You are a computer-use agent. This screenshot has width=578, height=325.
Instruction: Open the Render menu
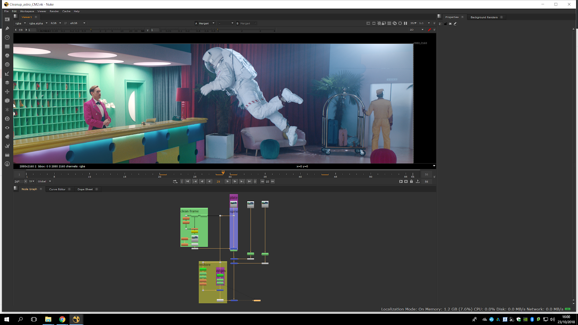pos(54,11)
